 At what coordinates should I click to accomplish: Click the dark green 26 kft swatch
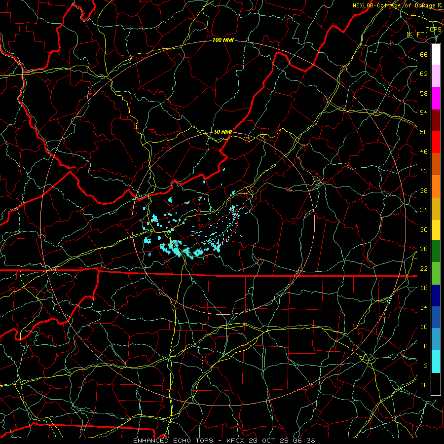[x=436, y=251]
